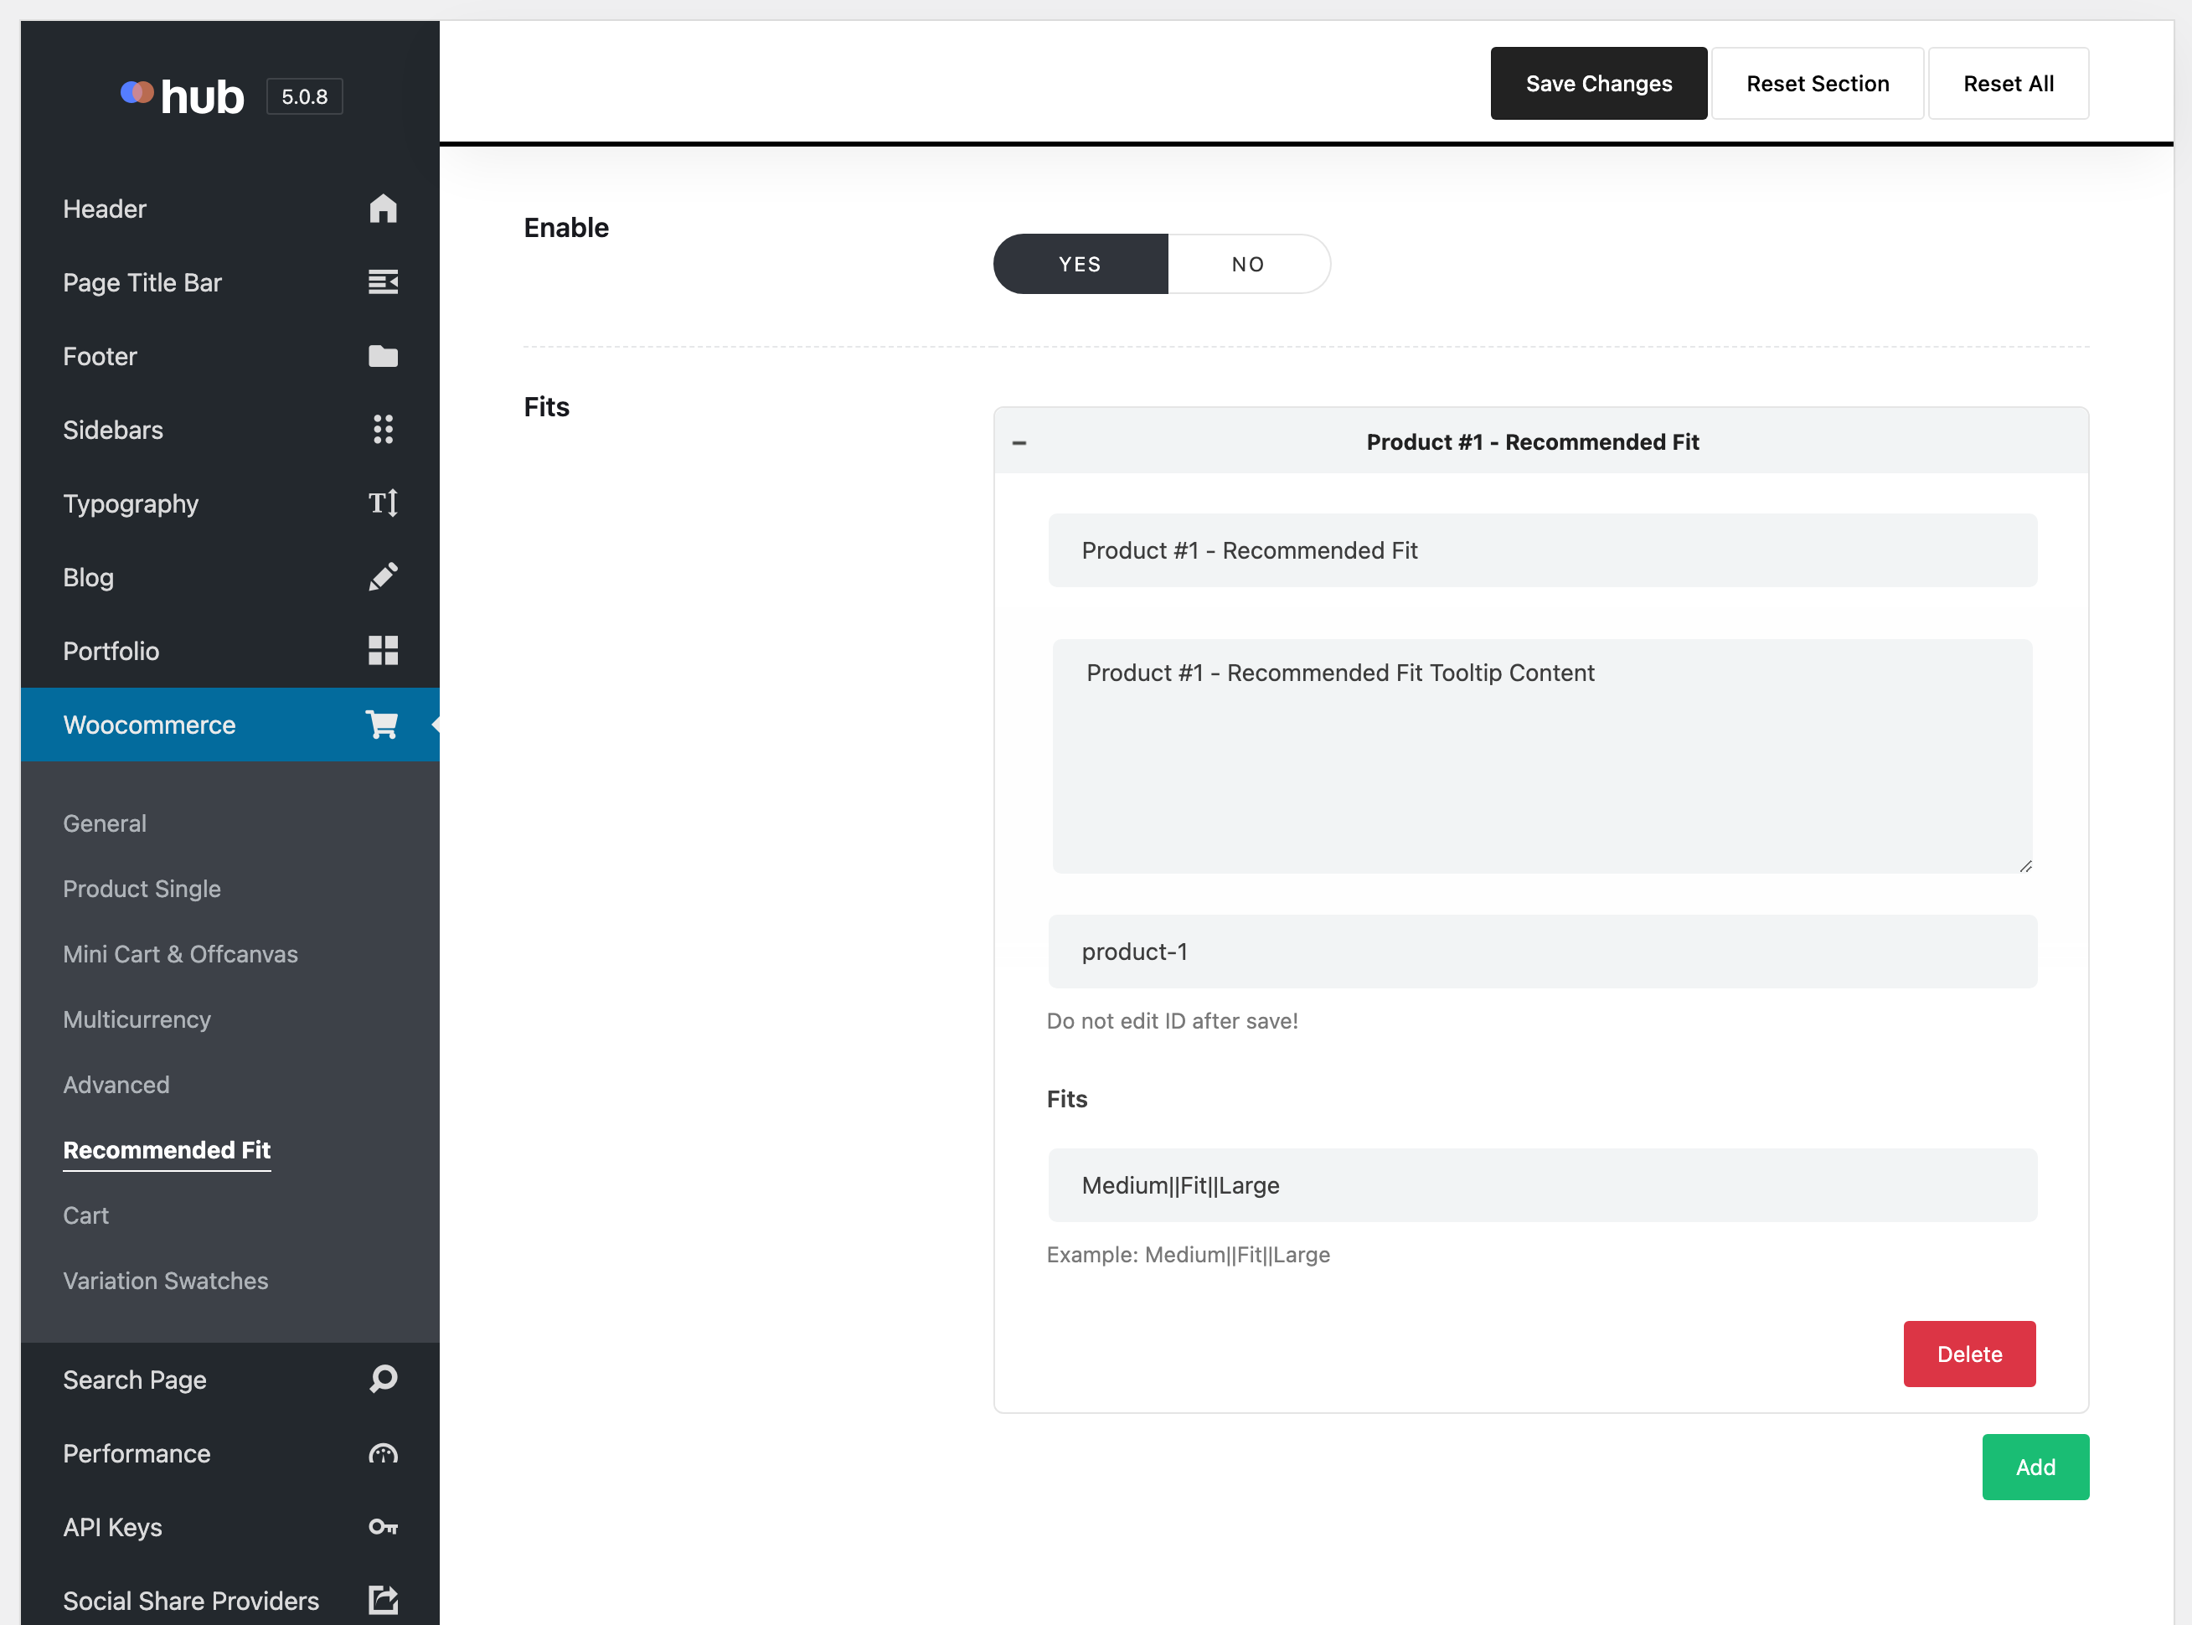Click the Page Title Bar icon

click(x=383, y=282)
